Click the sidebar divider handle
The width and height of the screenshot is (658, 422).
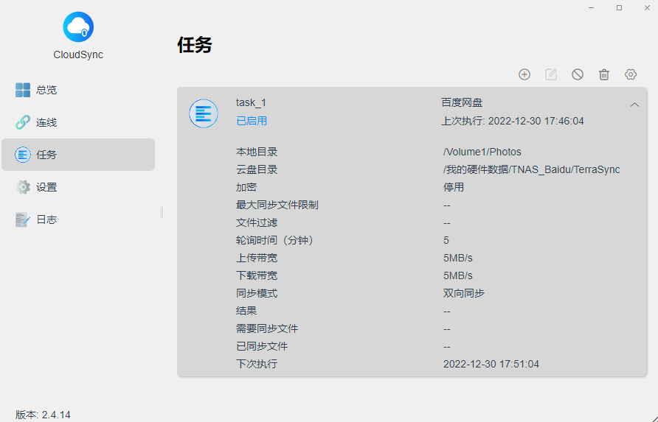click(162, 212)
